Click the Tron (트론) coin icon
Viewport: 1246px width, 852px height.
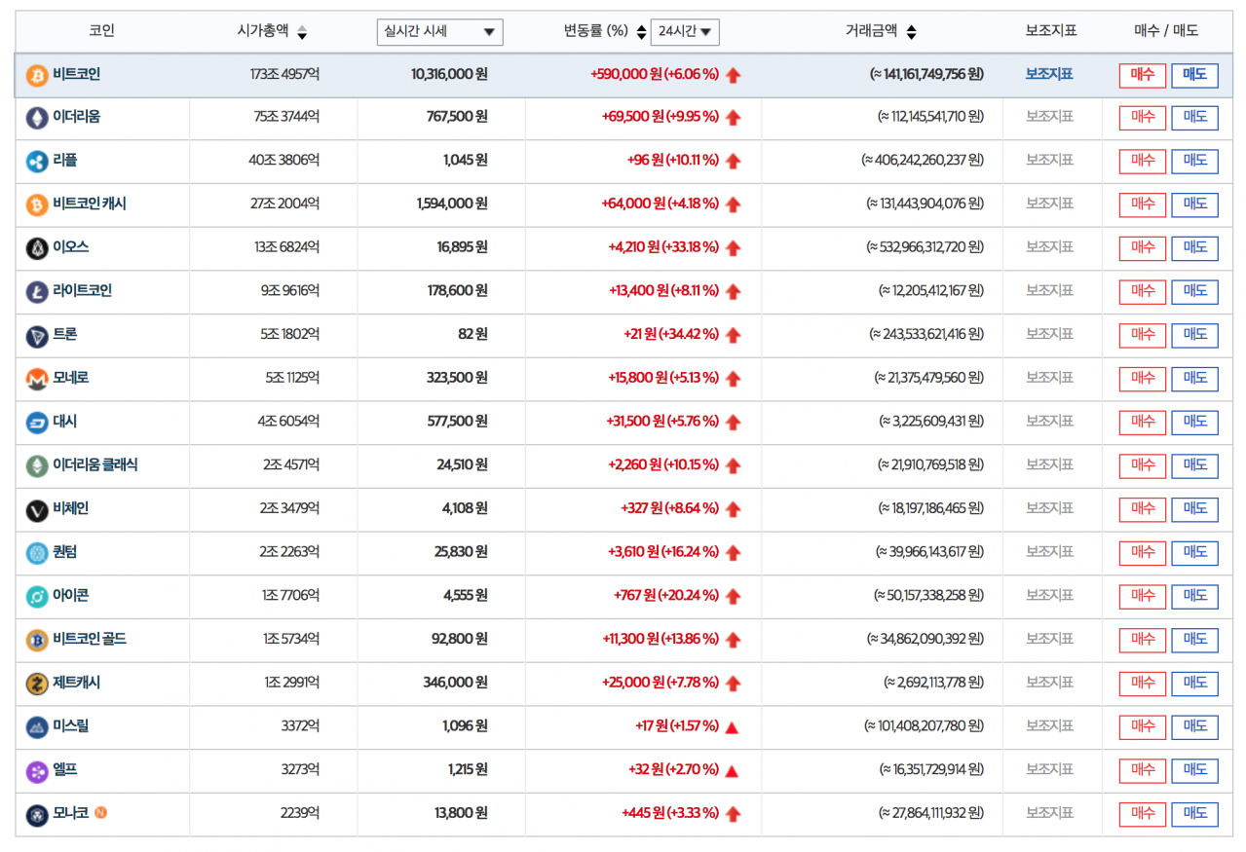click(37, 335)
